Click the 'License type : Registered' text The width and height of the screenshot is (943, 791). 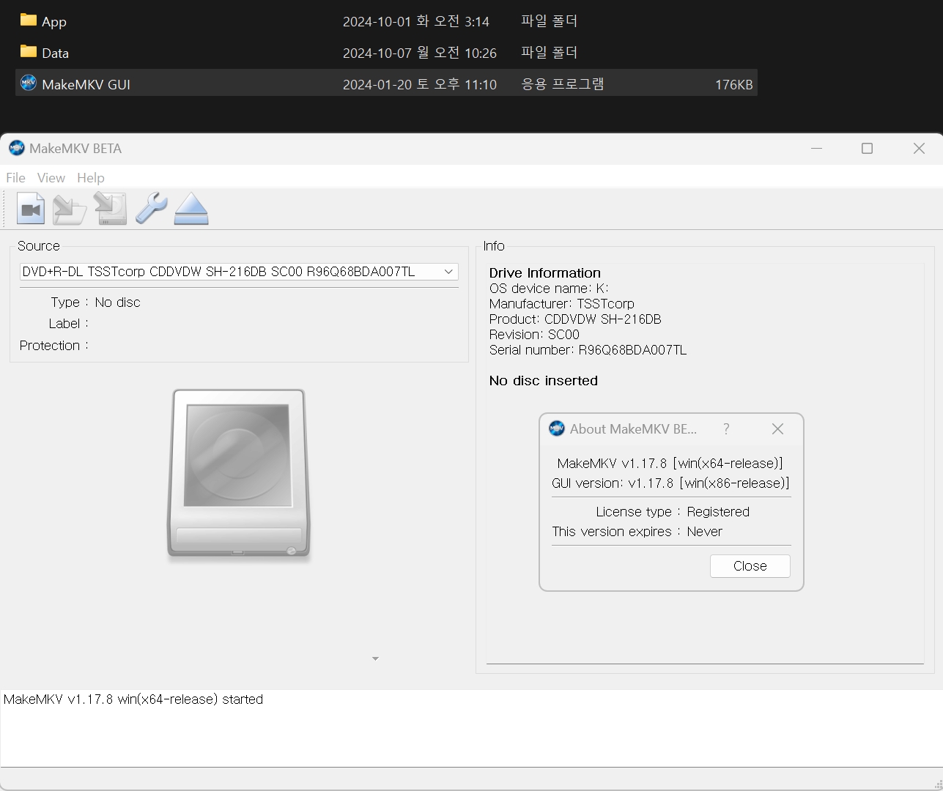(x=672, y=512)
